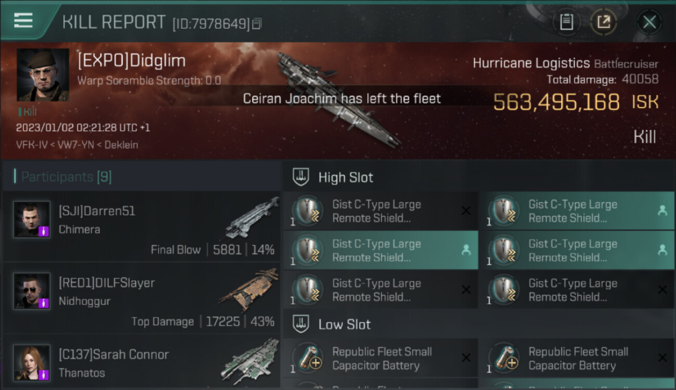Toggle person icon on second-row right module

tap(662, 250)
